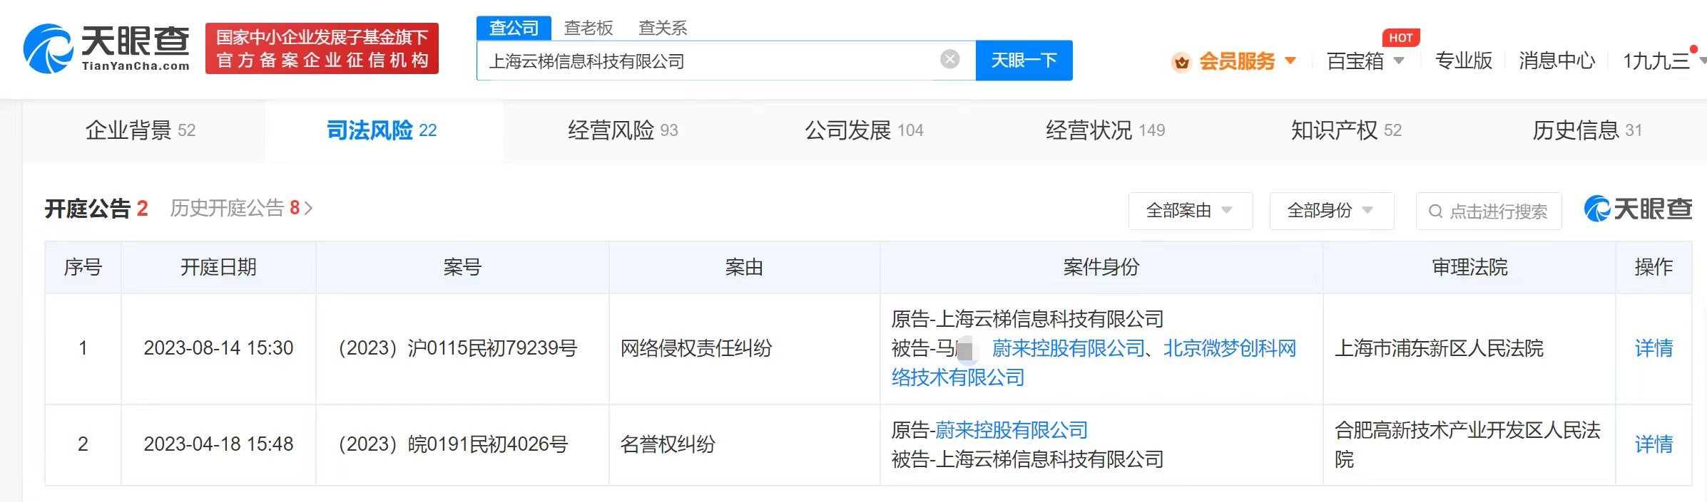This screenshot has width=1707, height=502.
Task: Open the 经营状况 tab
Action: coord(1105,130)
